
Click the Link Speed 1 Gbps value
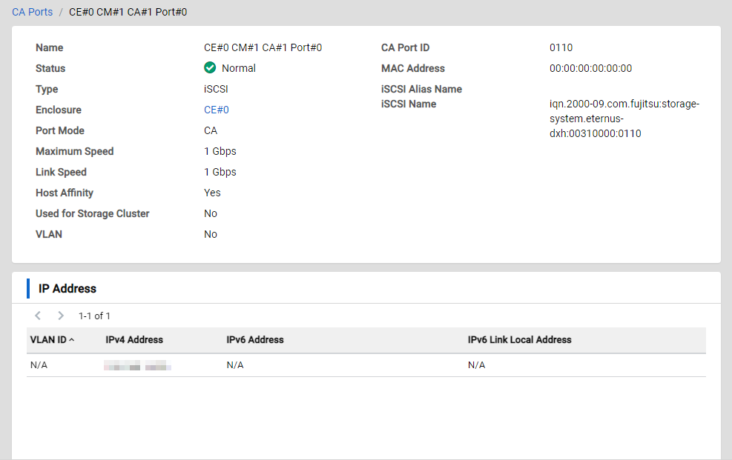220,172
